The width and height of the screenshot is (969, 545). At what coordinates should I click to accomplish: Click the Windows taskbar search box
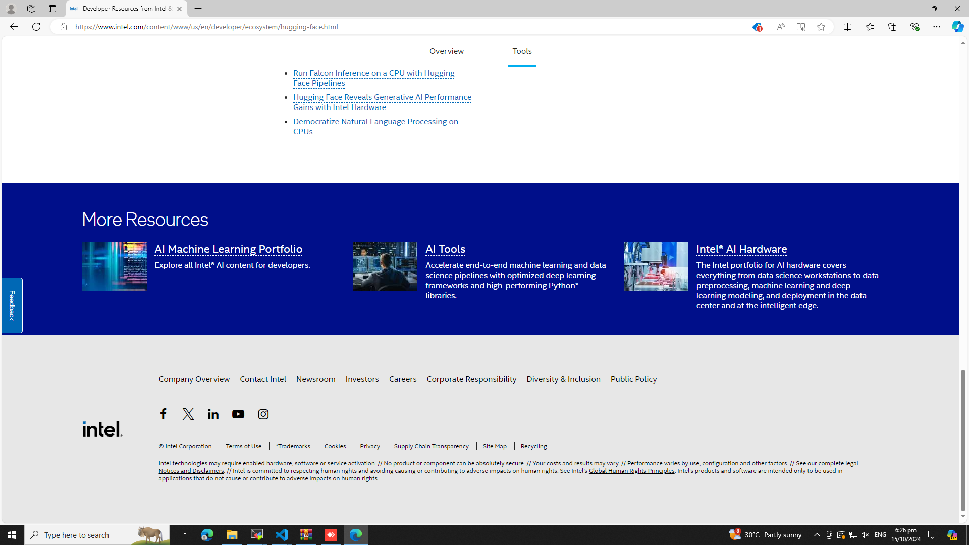pos(97,535)
